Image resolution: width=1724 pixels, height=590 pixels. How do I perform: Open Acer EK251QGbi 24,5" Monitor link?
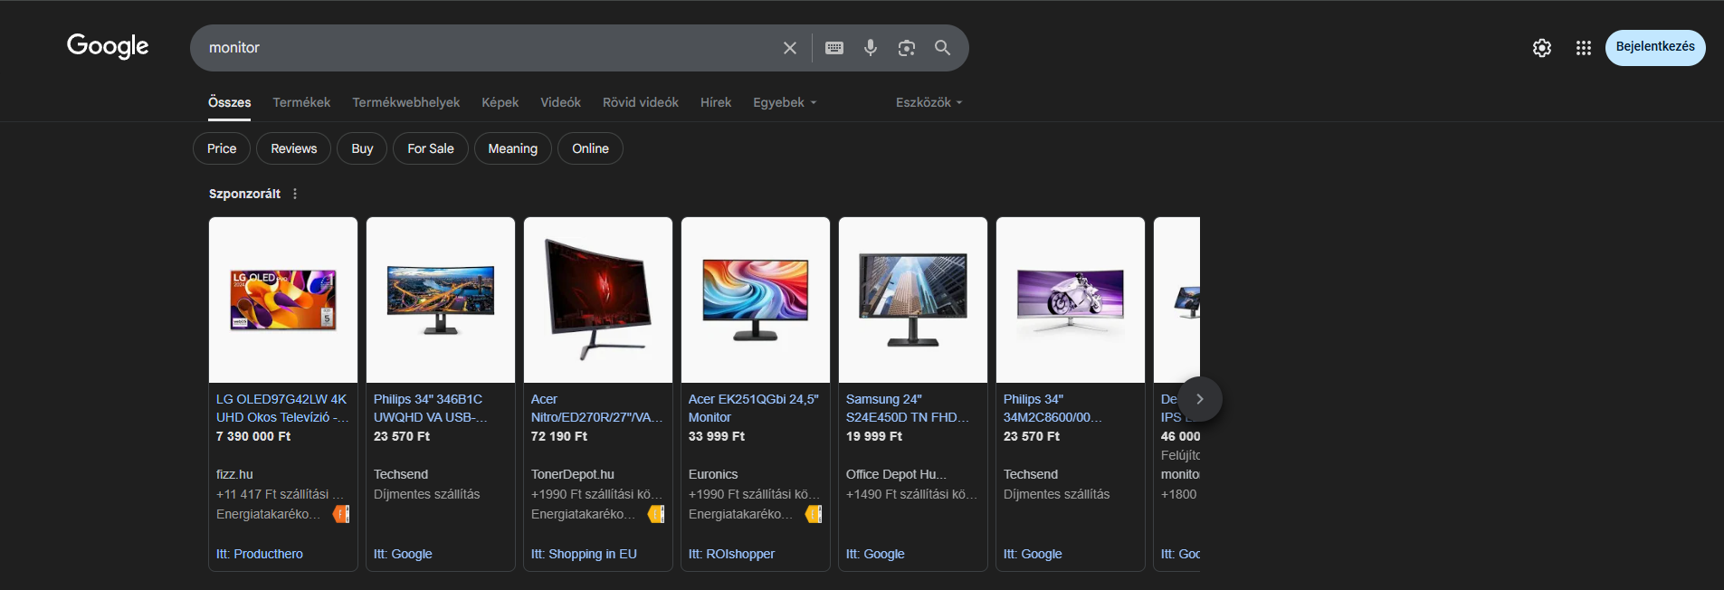754,408
